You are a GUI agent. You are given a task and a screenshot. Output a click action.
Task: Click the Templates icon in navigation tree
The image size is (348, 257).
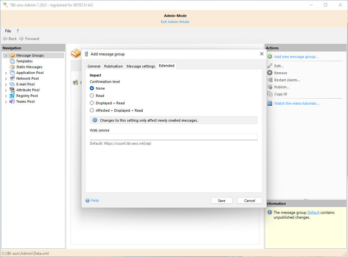[12, 61]
